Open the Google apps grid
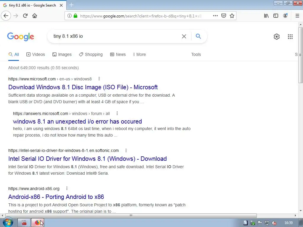The image size is (303, 227). [x=290, y=36]
